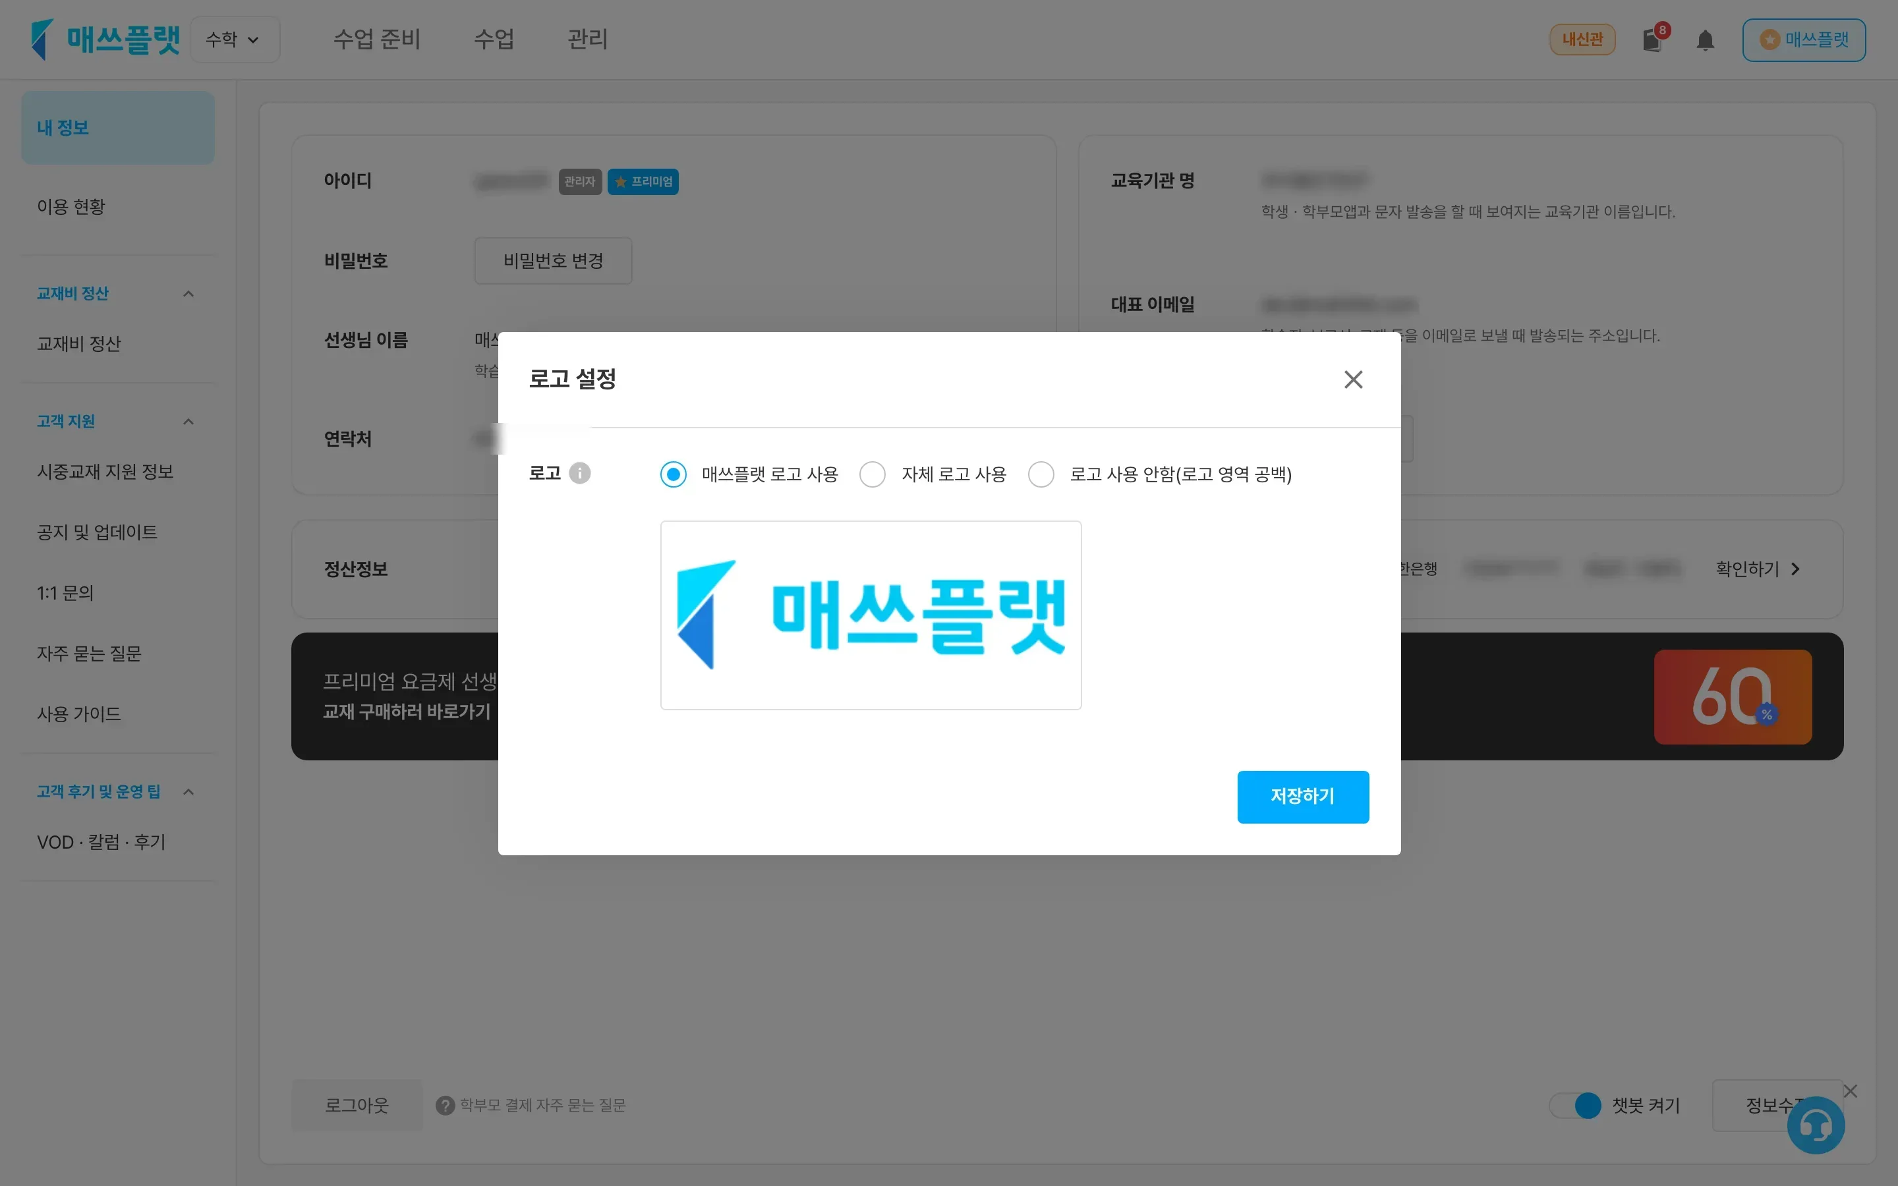Click the 60% discount banner image
The height and width of the screenshot is (1186, 1898).
1733,696
